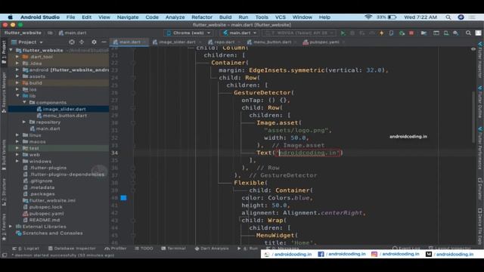Viewport: 484px width, 272px height.
Task: Switch to the pubspec.yaml editor tab
Action: tap(324, 42)
